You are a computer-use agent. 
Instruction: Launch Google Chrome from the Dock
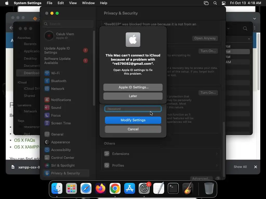[x=115, y=188]
